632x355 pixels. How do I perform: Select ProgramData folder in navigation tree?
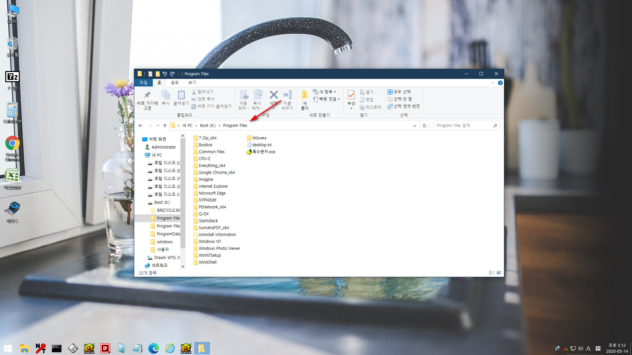point(165,234)
